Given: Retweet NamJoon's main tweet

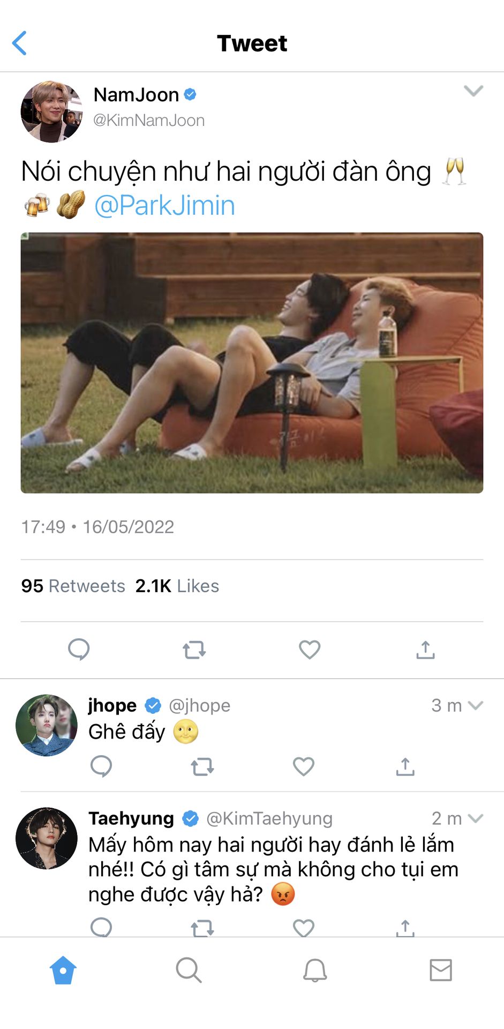Looking at the screenshot, I should coord(194,650).
